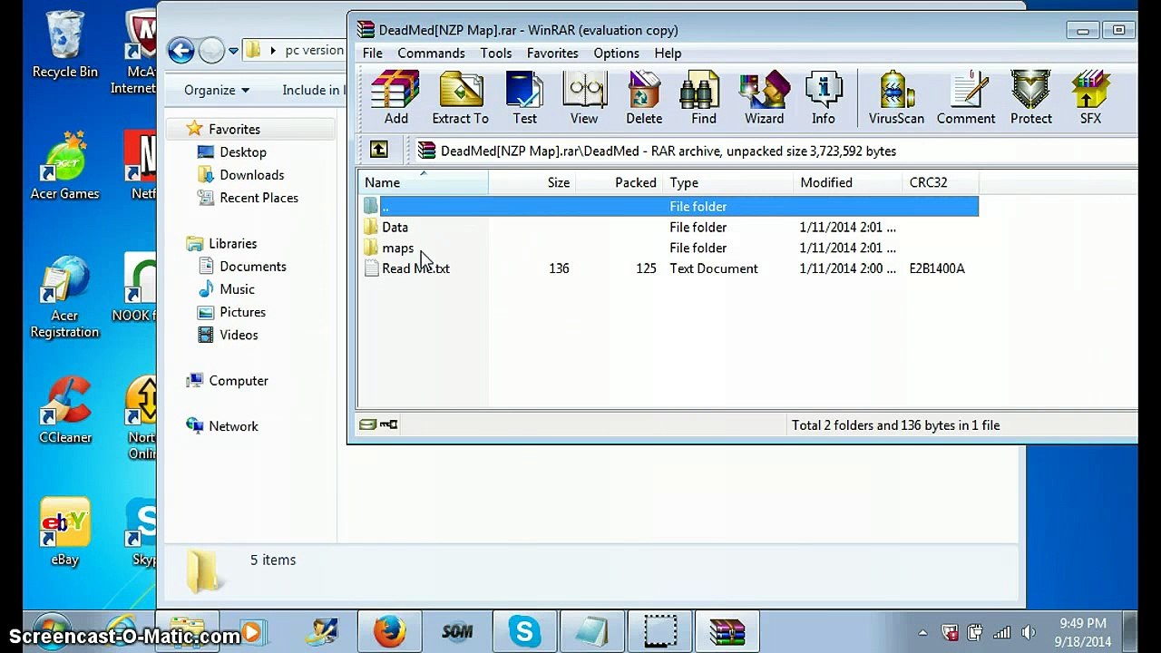The image size is (1161, 653).
Task: Click the Add toolbar icon in WinRAR
Action: pos(395,98)
